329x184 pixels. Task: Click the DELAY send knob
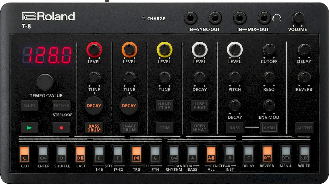point(304,50)
